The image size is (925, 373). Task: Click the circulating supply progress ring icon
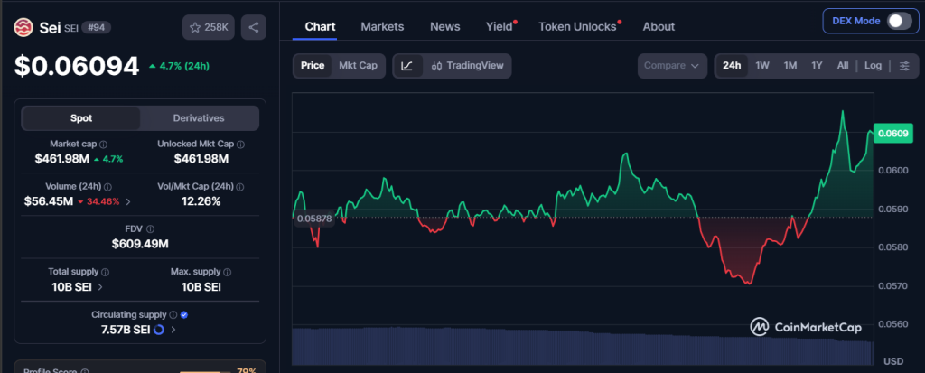(158, 330)
